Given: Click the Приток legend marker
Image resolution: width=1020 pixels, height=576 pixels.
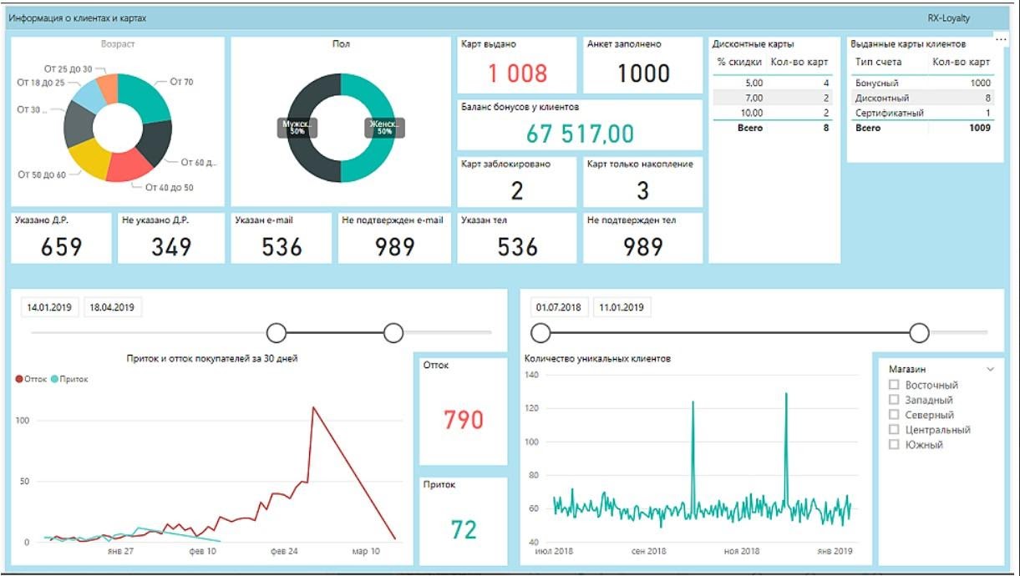Looking at the screenshot, I should point(55,379).
